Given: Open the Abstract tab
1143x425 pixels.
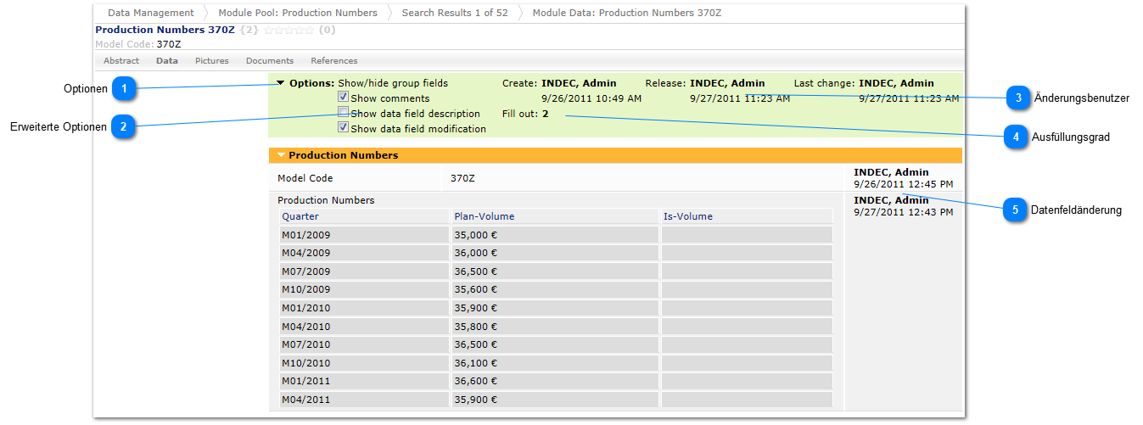Looking at the screenshot, I should (121, 61).
